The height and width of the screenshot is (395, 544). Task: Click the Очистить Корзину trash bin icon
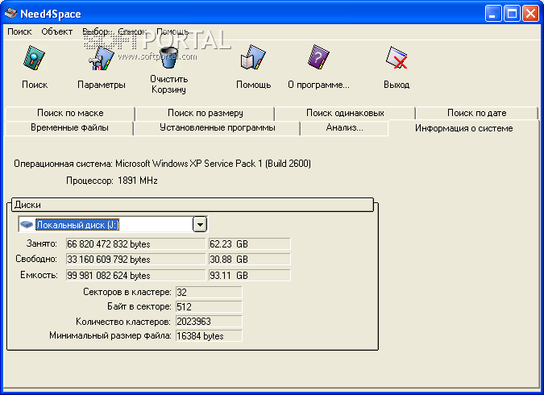(x=168, y=57)
